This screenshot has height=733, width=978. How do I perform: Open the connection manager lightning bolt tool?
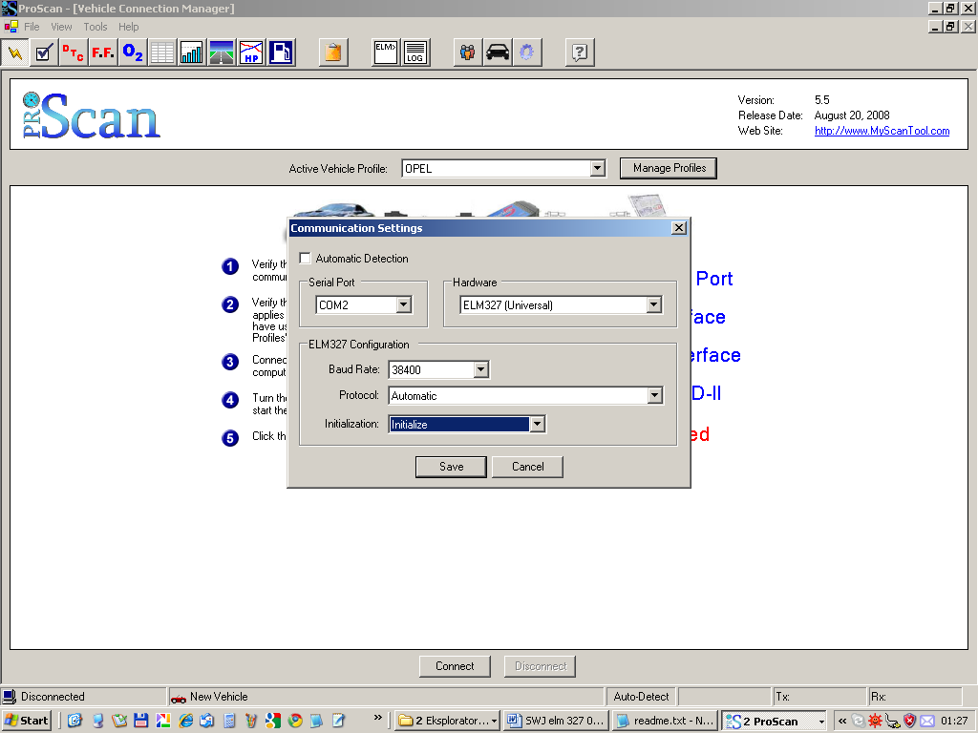coord(14,53)
